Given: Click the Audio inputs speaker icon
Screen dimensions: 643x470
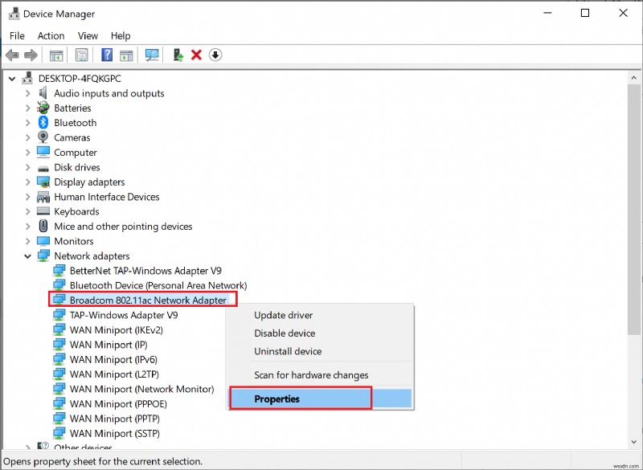Looking at the screenshot, I should click(43, 93).
